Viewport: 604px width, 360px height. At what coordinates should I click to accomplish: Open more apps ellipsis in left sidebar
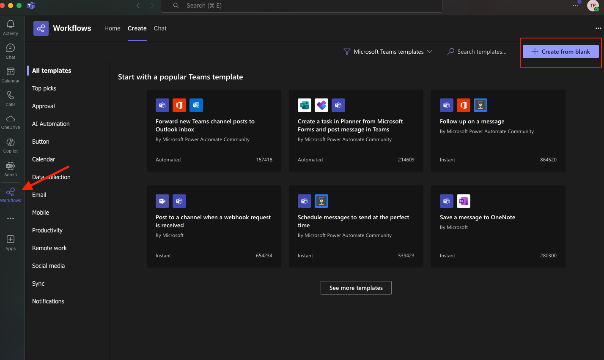[x=11, y=218]
